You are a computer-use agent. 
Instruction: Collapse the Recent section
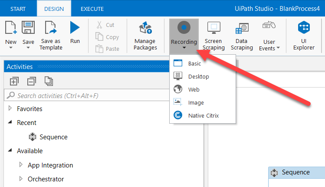[10, 123]
